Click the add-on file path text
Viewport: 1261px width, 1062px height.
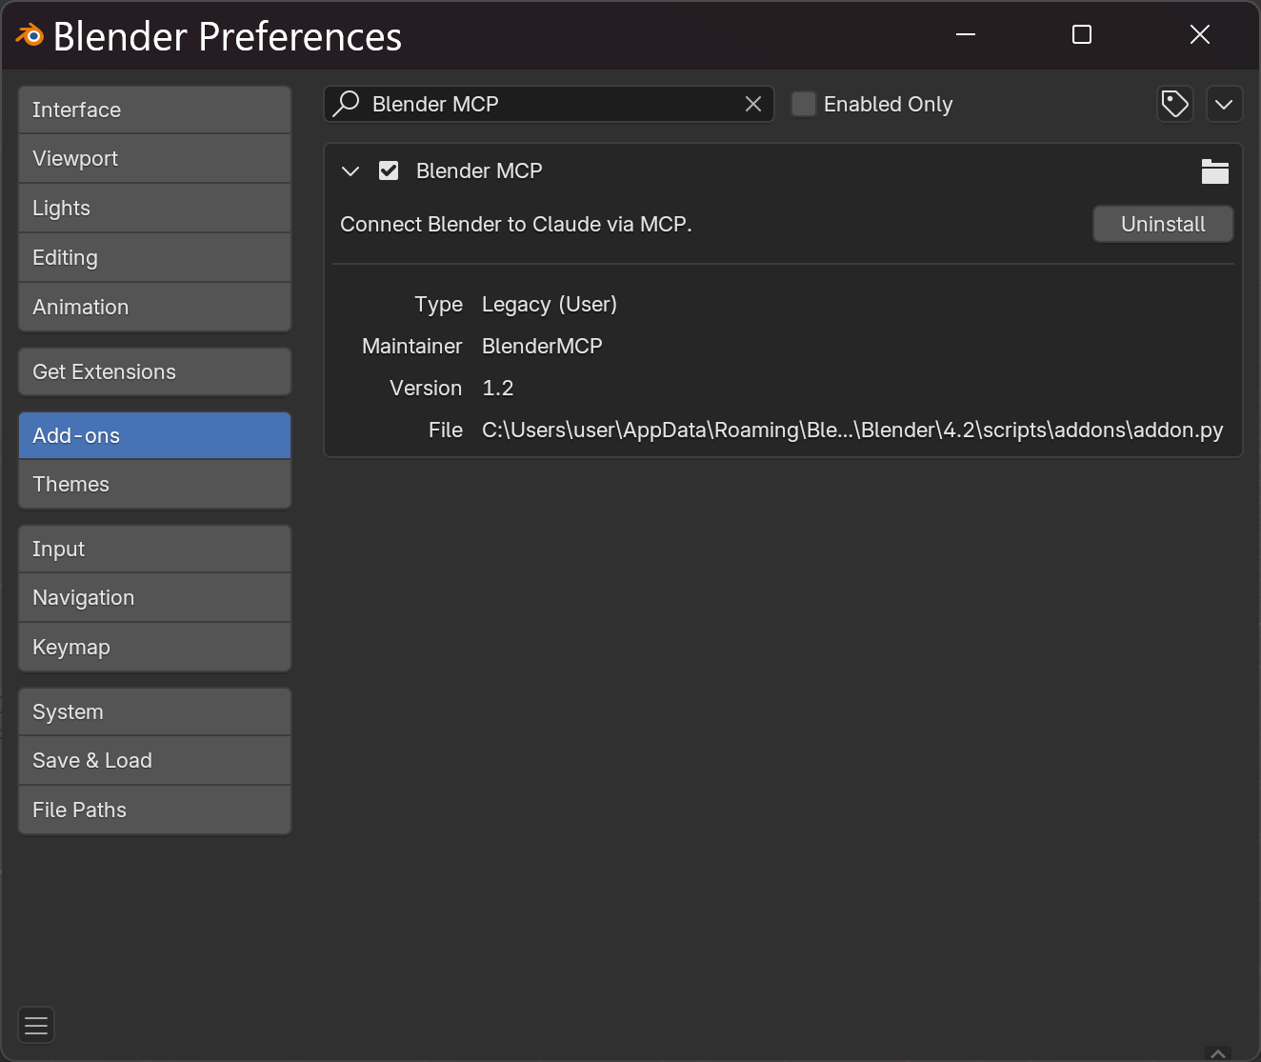click(852, 431)
